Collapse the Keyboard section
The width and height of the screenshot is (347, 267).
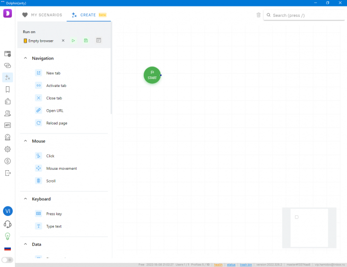(x=25, y=199)
